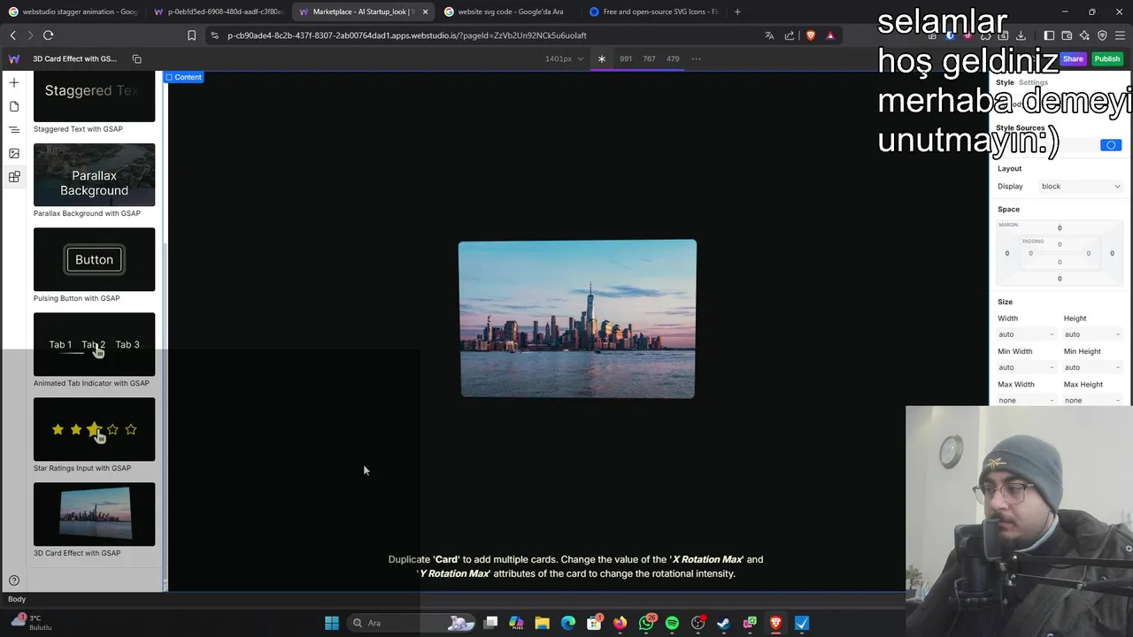Go back in browser navigation
1133x637 pixels.
pos(13,35)
